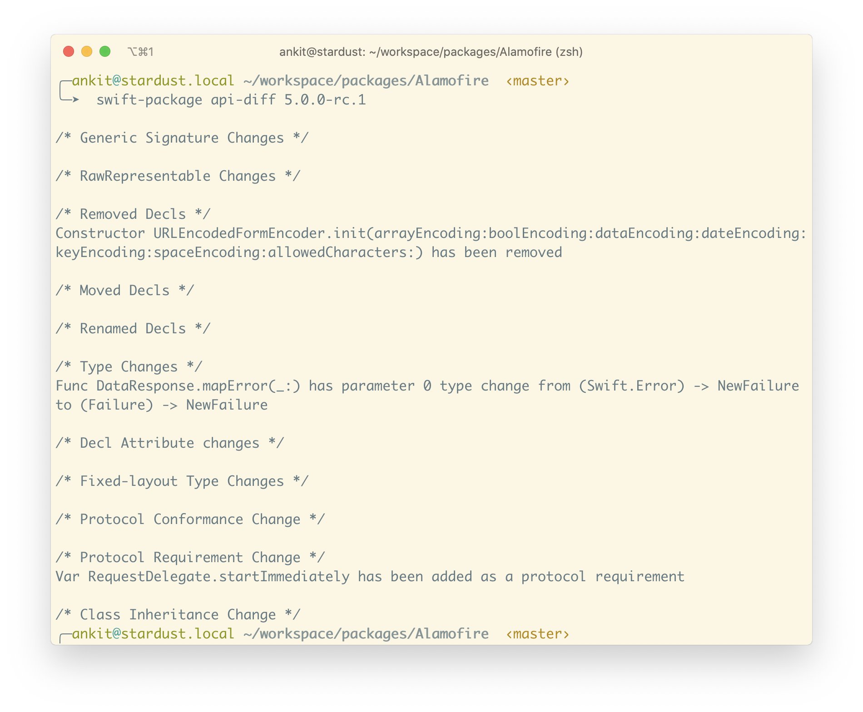Click the master branch label above the command
The width and height of the screenshot is (863, 712).
tap(537, 81)
